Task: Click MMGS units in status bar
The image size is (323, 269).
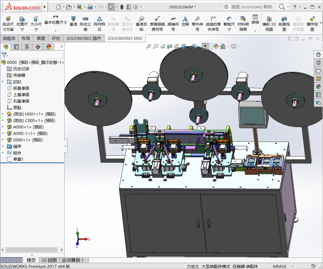Action: click(280, 266)
